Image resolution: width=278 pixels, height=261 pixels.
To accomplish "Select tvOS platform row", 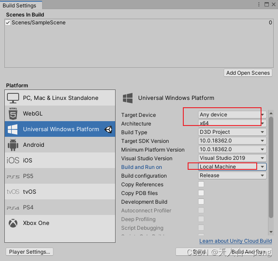I will 60,192.
